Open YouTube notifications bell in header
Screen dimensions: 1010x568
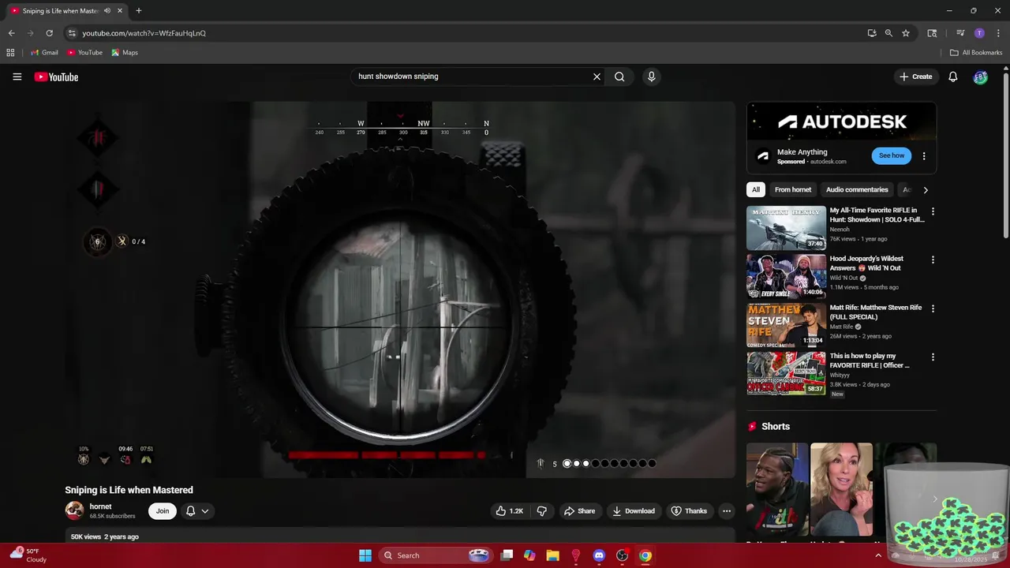pos(952,77)
